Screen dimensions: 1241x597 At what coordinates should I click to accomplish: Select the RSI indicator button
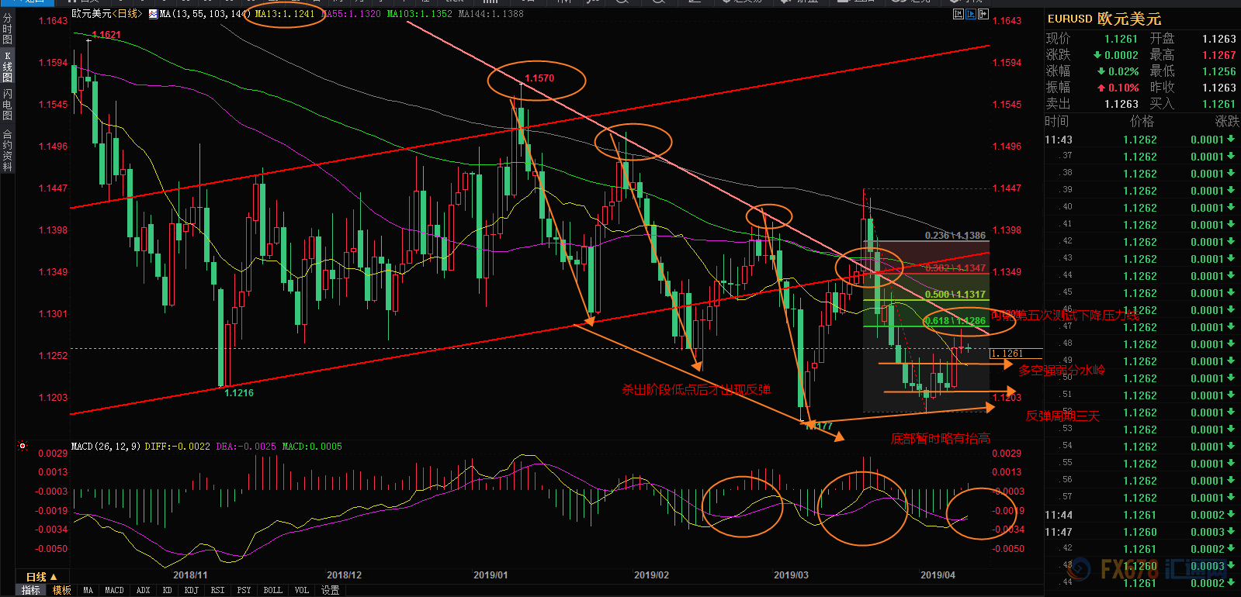(217, 590)
